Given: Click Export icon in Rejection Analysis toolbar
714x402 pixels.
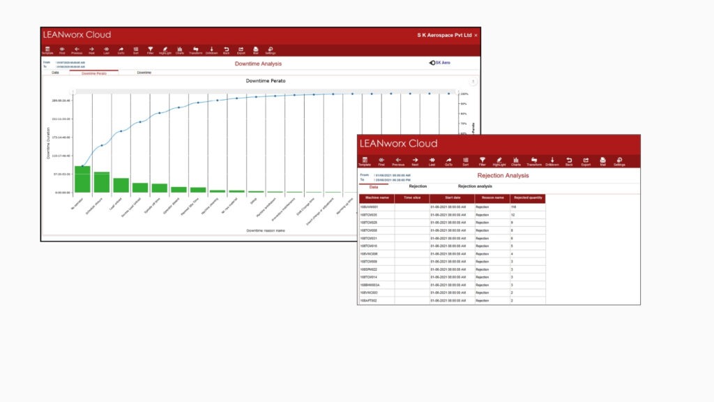Looking at the screenshot, I should click(x=586, y=161).
